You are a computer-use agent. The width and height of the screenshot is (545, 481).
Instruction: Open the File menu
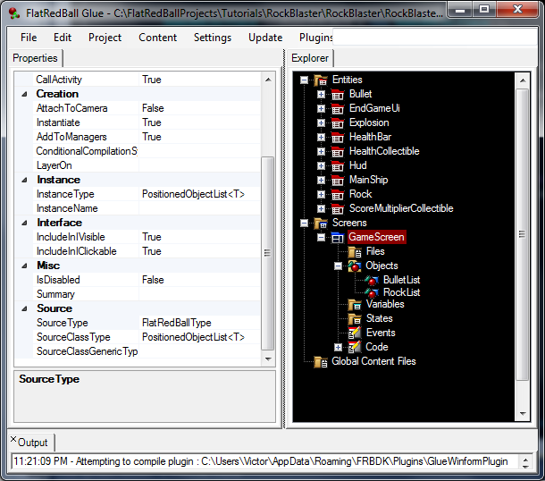tap(29, 38)
